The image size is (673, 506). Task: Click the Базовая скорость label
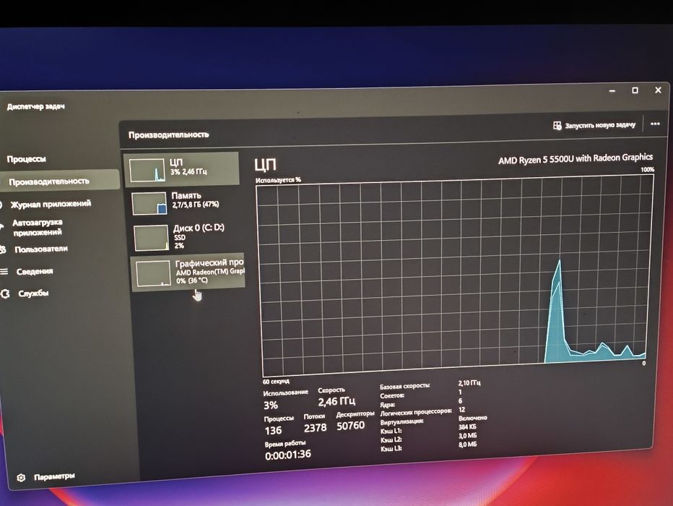click(405, 386)
